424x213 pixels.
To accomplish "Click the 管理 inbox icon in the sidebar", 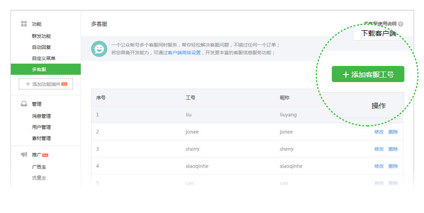I will click(24, 104).
